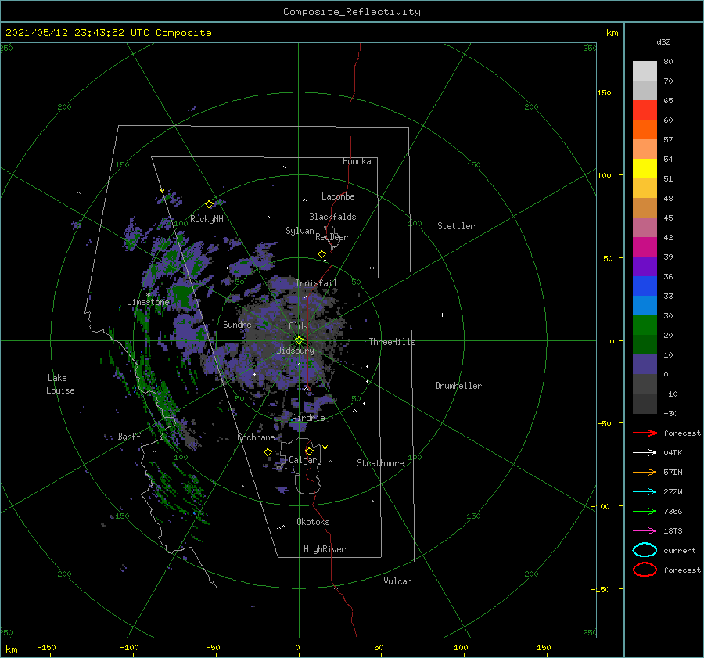704x658 pixels.
Task: Pick the yellow 54 dBZ swatch
Action: pyautogui.click(x=645, y=168)
